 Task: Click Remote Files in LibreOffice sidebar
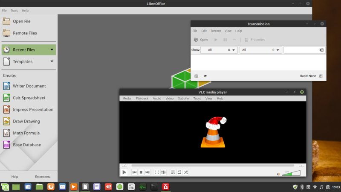tap(25, 33)
